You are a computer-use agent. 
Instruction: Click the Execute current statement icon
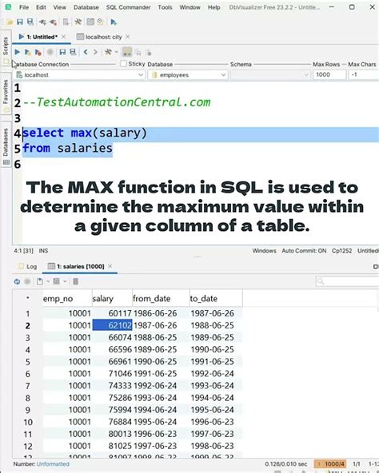coord(27,52)
